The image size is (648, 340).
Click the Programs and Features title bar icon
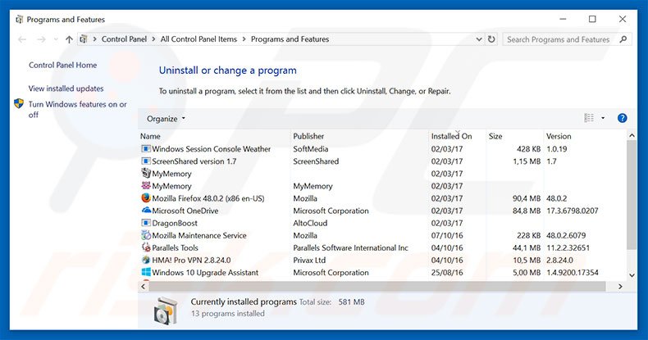pyautogui.click(x=19, y=20)
